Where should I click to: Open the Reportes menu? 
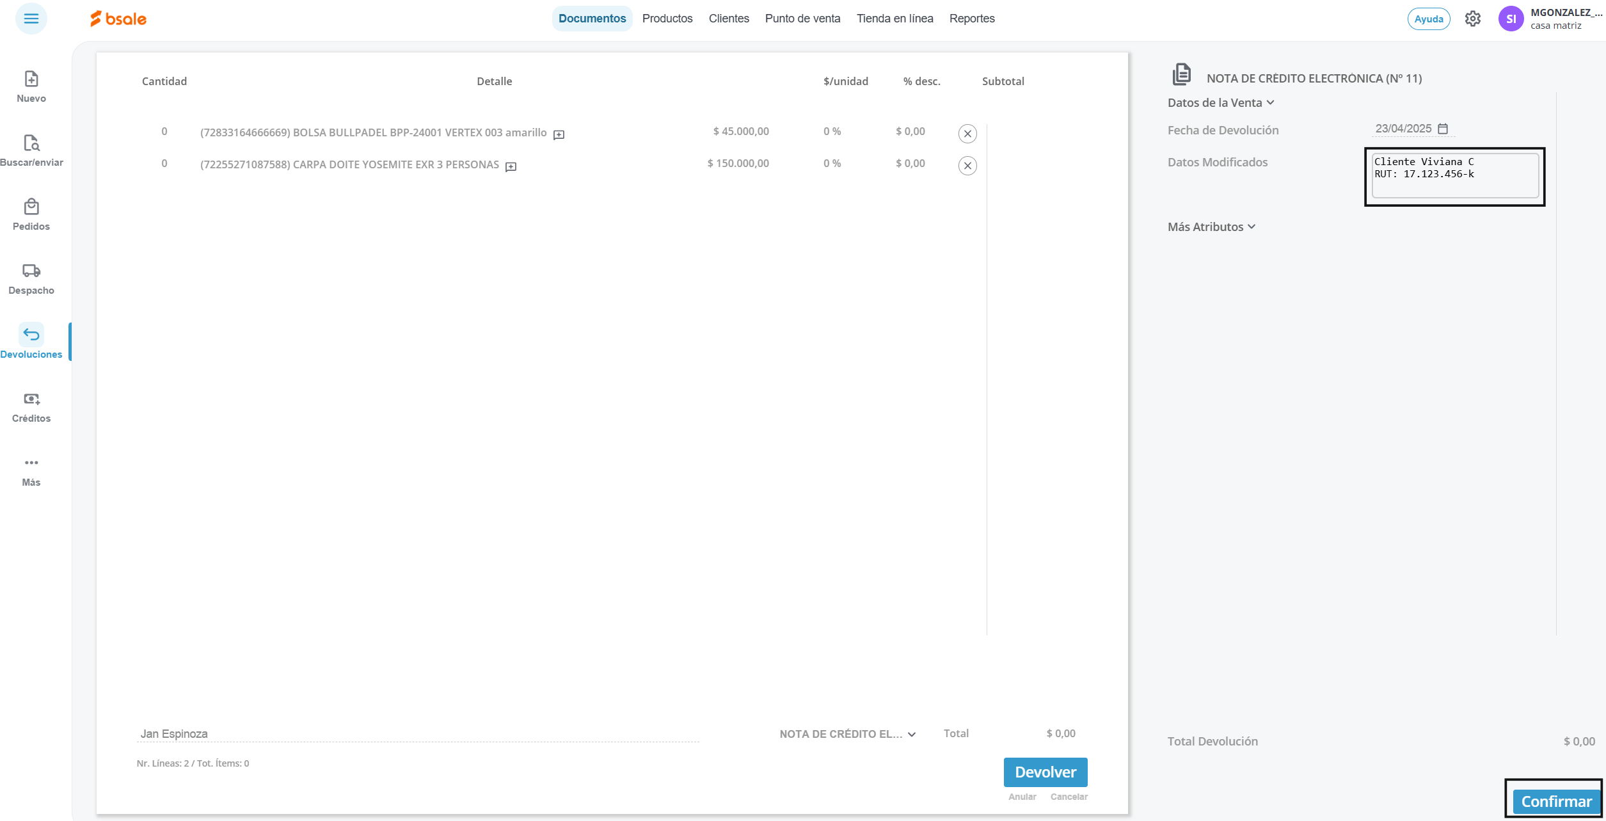point(971,19)
